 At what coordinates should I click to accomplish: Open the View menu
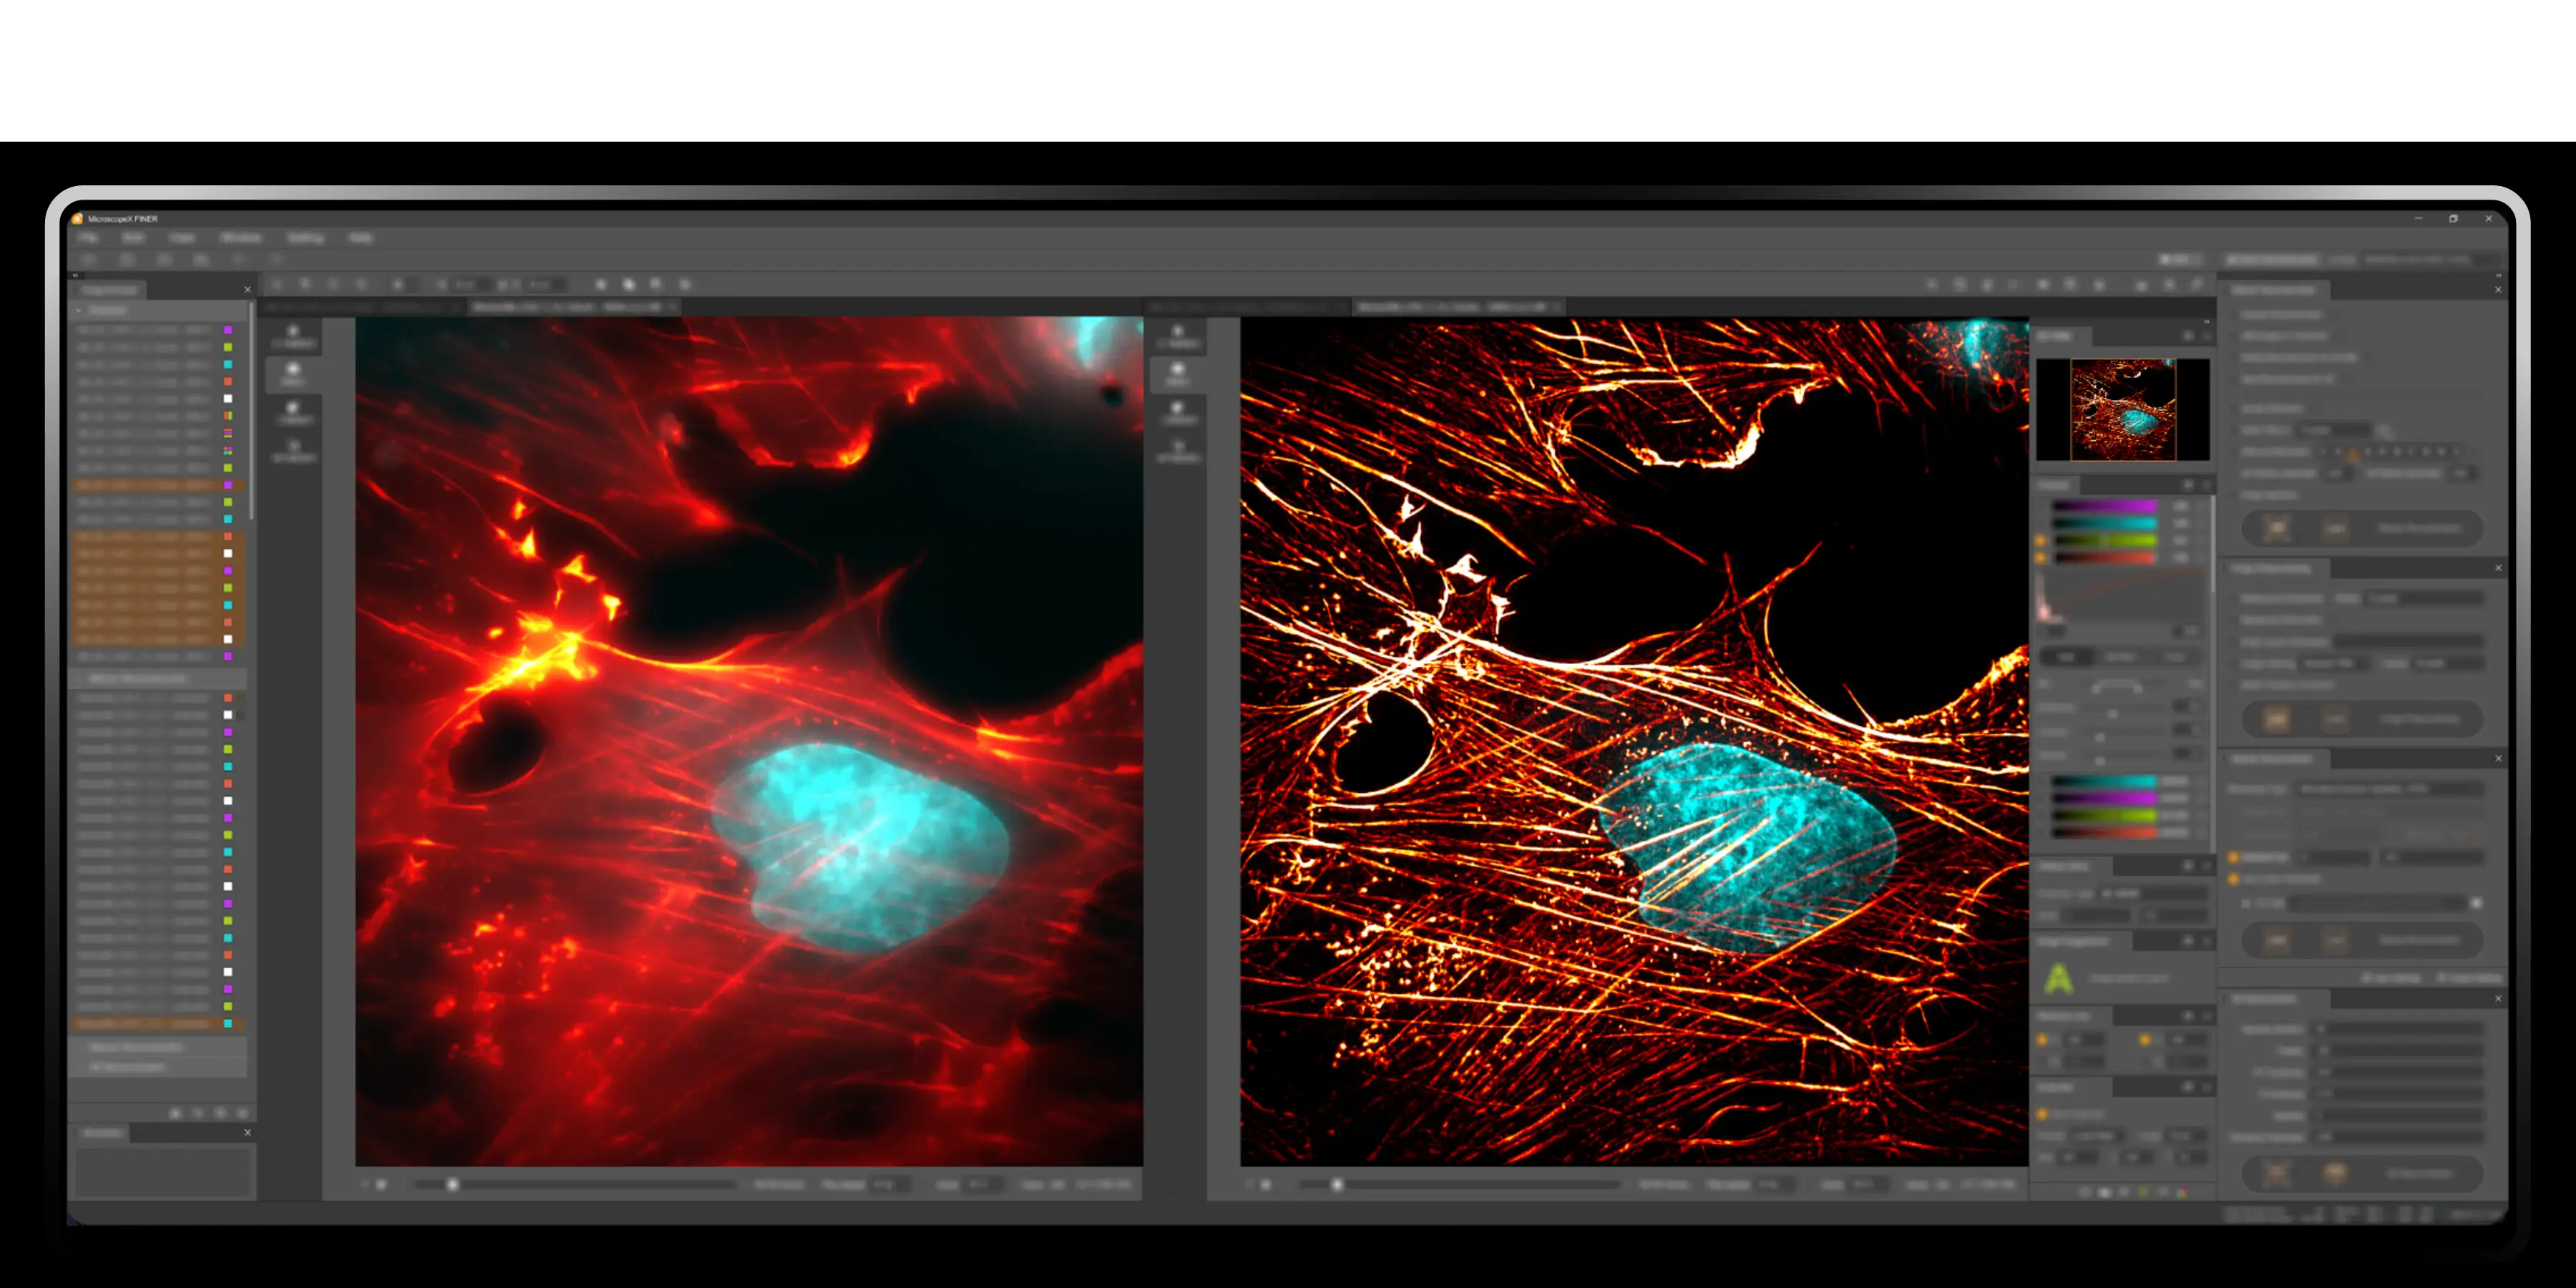(182, 238)
